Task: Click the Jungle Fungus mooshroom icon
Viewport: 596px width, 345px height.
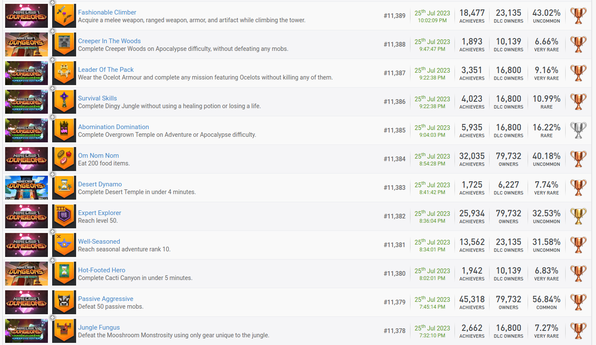Action: point(64,331)
